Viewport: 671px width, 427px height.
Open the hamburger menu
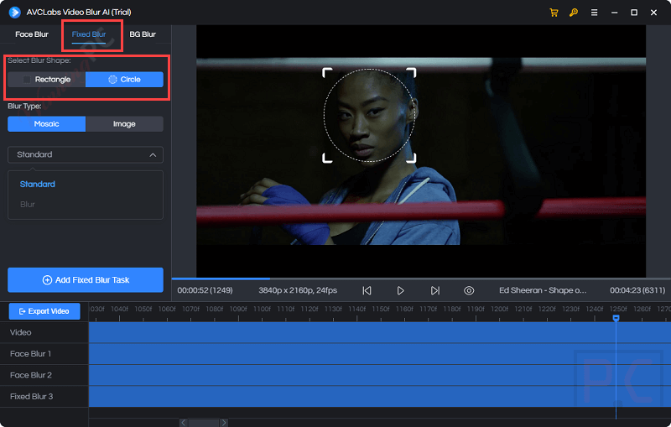pos(594,13)
